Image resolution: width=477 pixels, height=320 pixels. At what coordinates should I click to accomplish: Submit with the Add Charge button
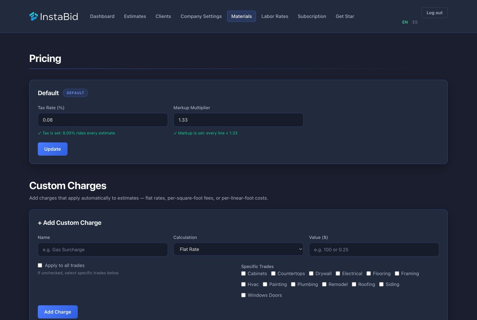(58, 312)
